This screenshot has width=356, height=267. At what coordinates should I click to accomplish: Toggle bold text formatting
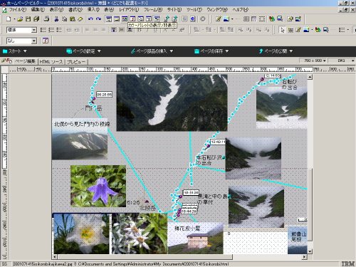[x=140, y=30]
